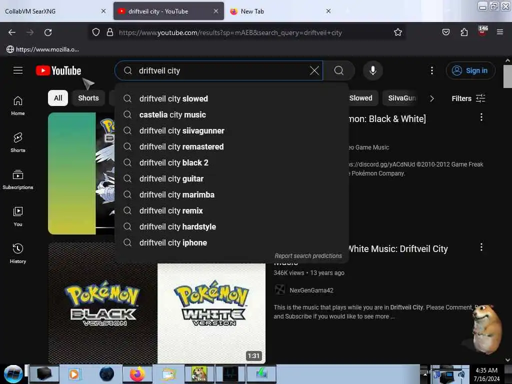
Task: Switch to Firefox in the taskbar
Action: pyautogui.click(x=137, y=374)
